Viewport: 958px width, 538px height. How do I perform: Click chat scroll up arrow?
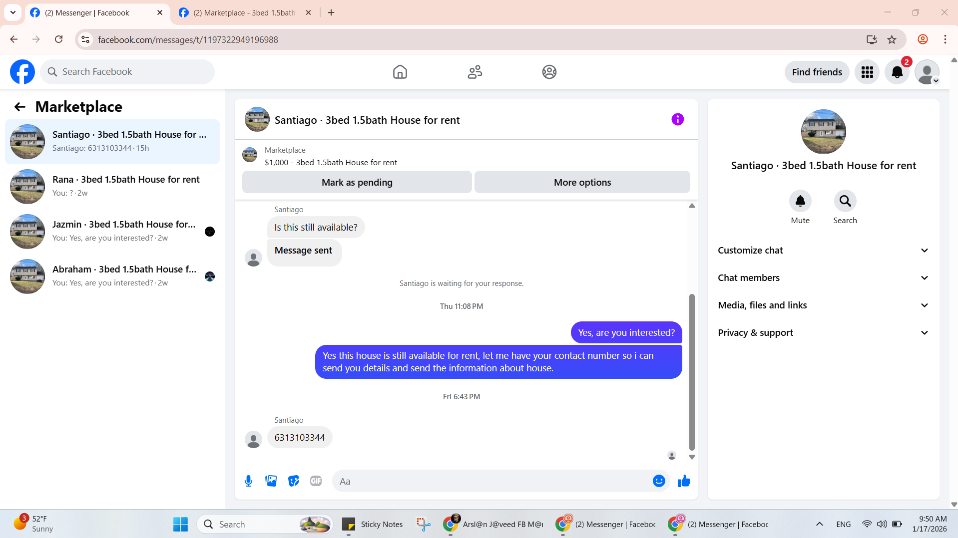coord(692,206)
